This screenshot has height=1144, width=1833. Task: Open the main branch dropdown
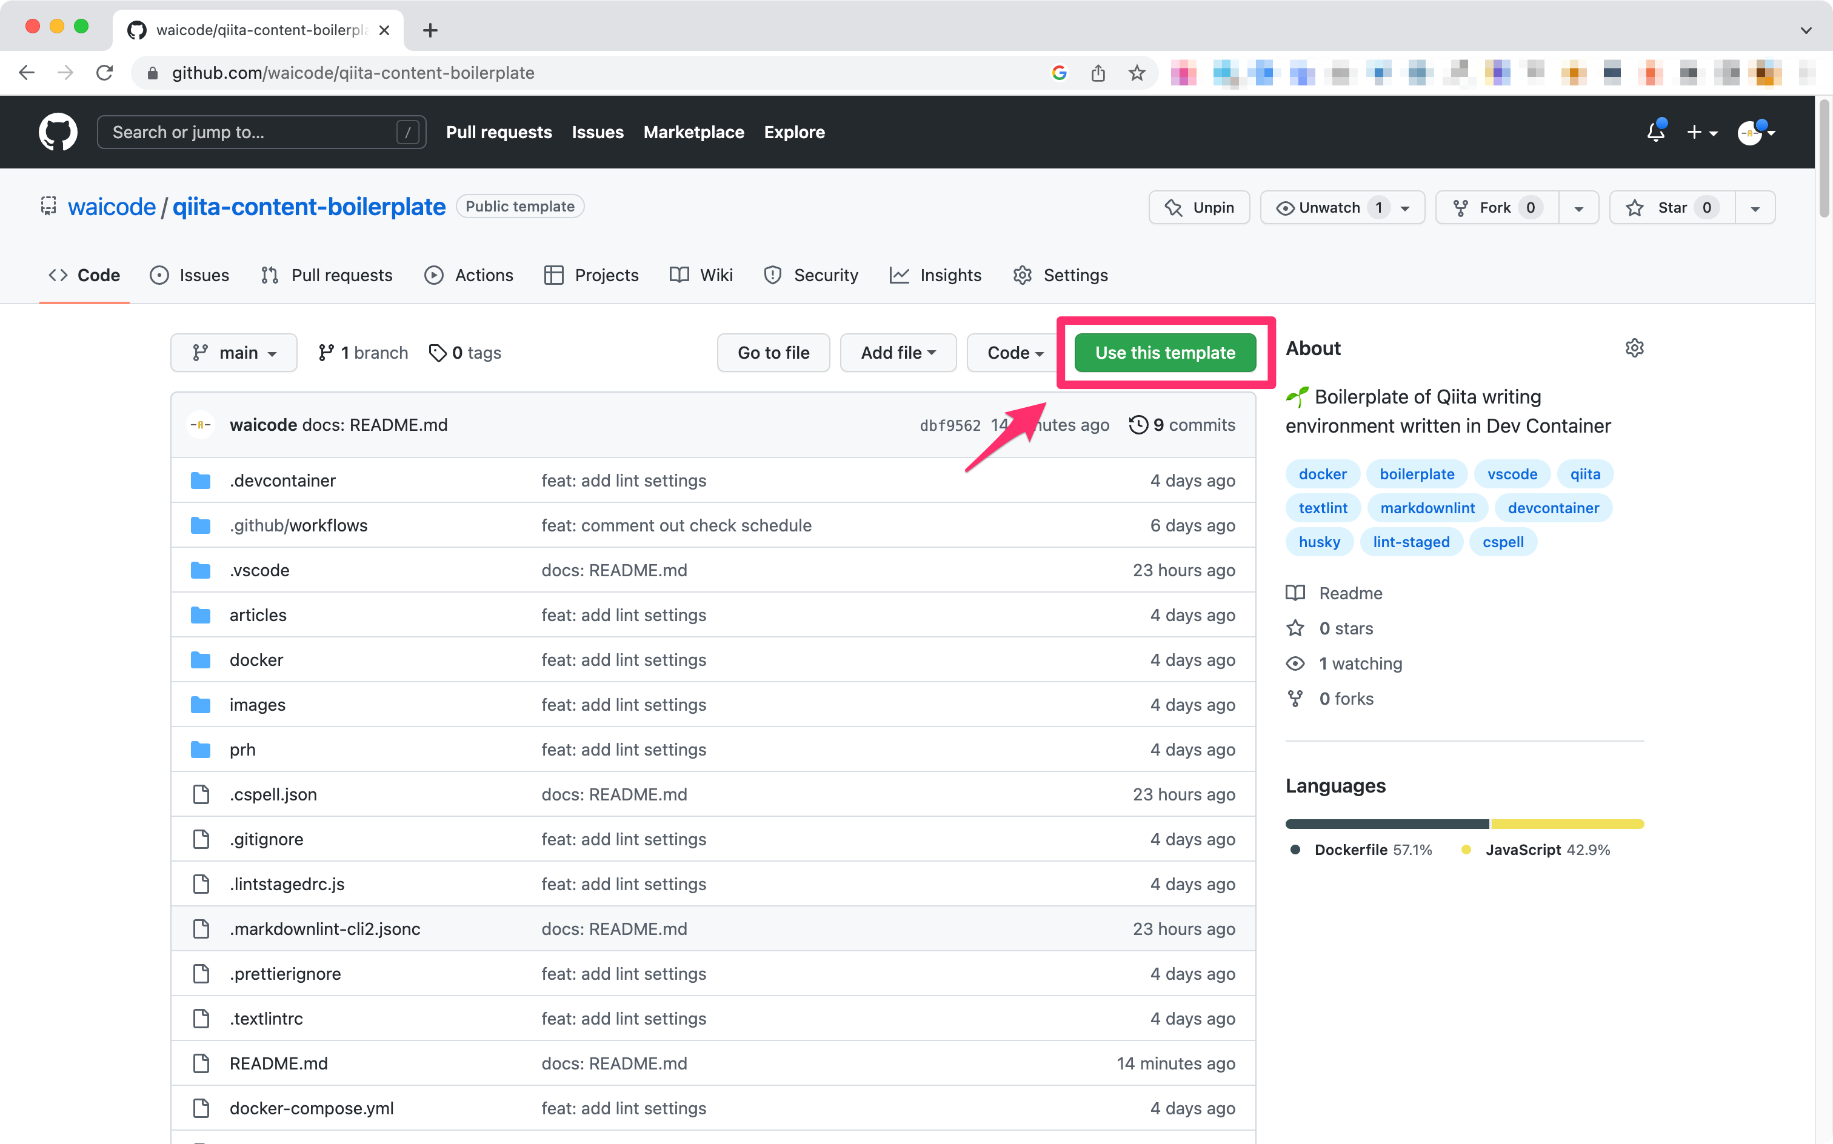[x=233, y=353]
